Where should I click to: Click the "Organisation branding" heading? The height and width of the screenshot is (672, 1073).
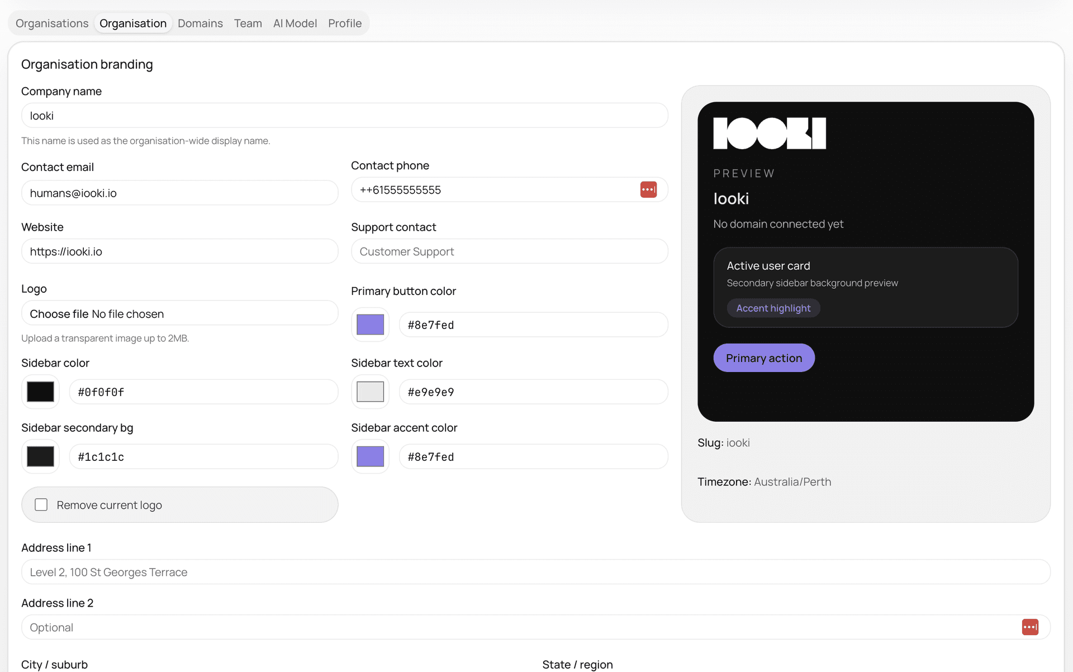coord(87,64)
